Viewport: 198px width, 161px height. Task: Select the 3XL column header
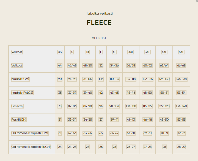pyautogui.click(x=147, y=52)
